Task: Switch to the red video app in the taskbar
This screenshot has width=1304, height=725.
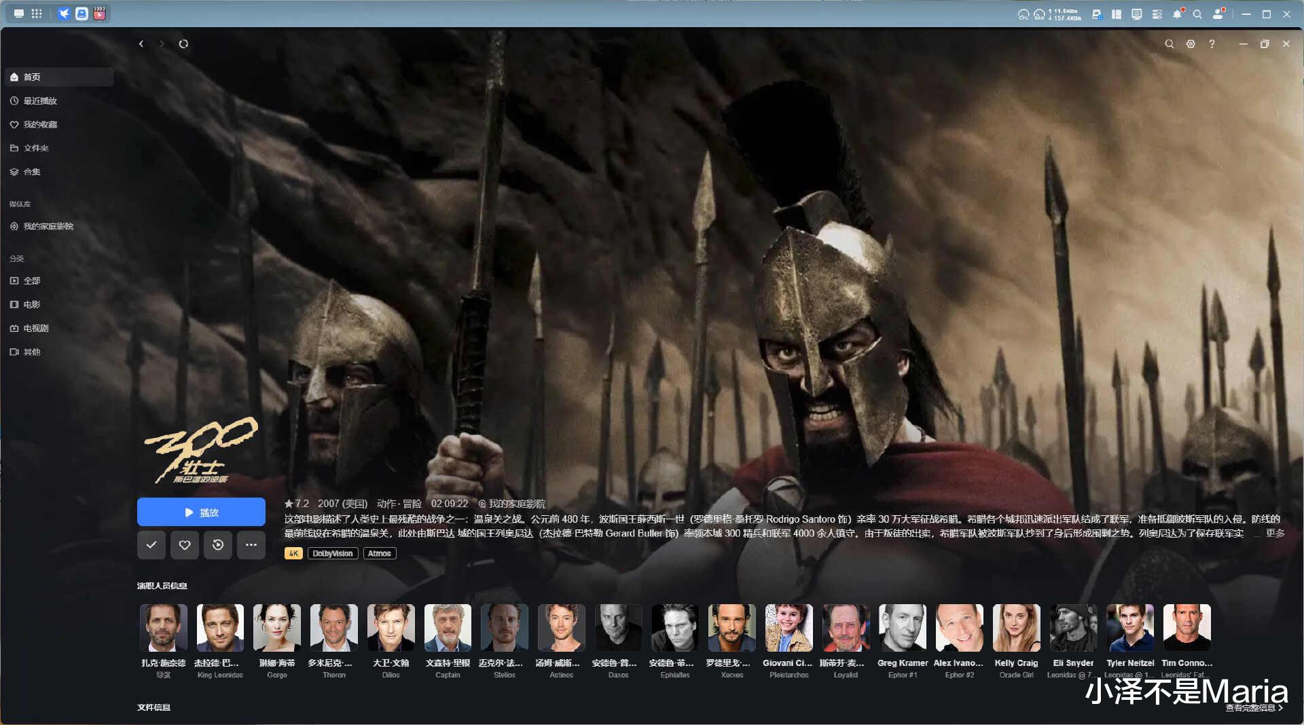Action: click(99, 14)
